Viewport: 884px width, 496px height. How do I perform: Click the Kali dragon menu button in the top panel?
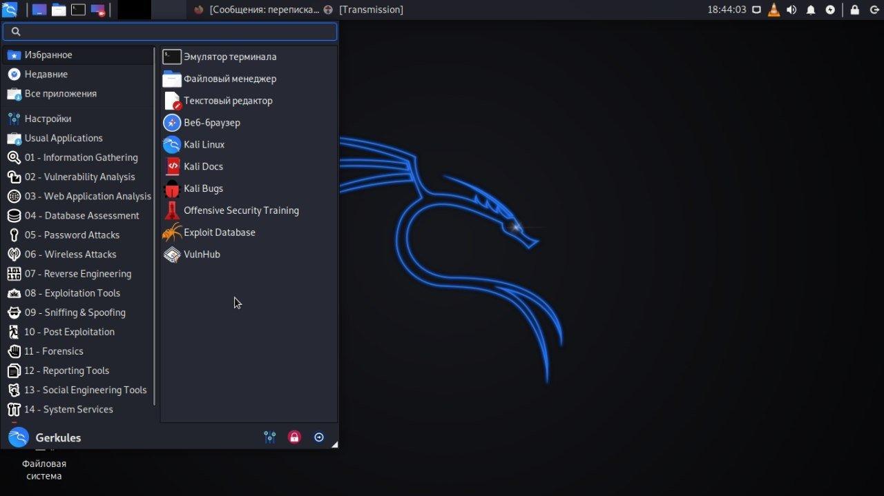[10, 10]
